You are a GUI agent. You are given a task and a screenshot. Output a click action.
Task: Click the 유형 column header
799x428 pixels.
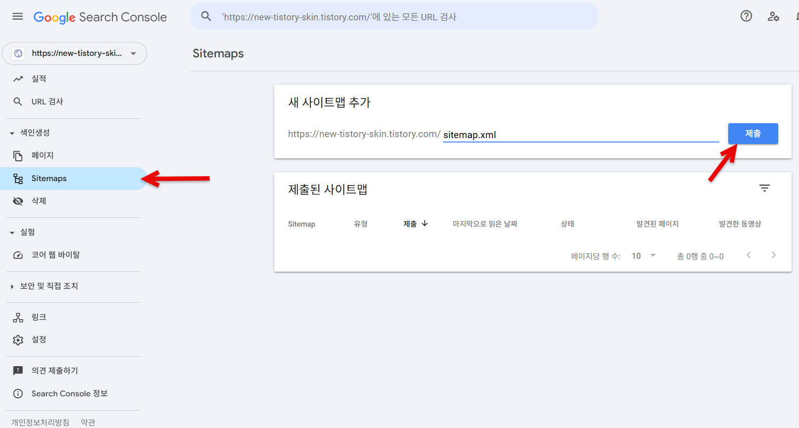[361, 224]
